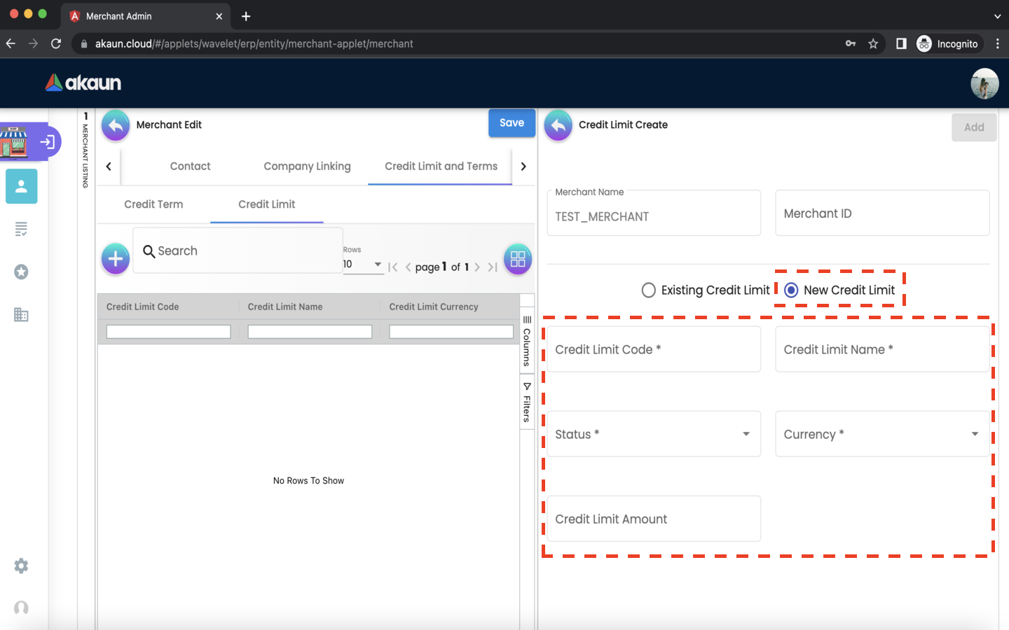The width and height of the screenshot is (1009, 630).
Task: Open the settings gear in sidebar
Action: (22, 566)
